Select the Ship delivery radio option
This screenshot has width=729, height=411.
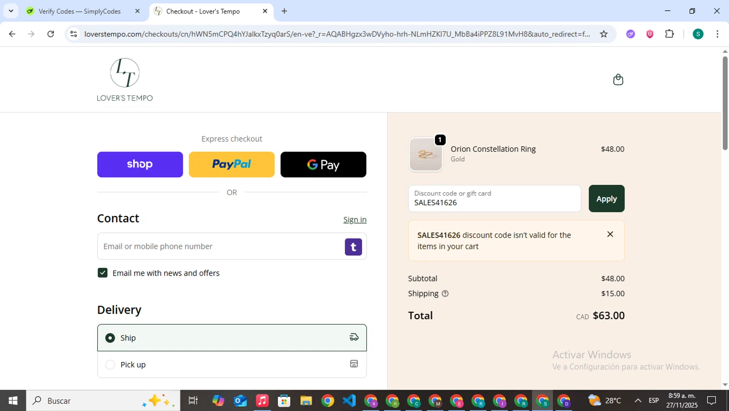(110, 338)
